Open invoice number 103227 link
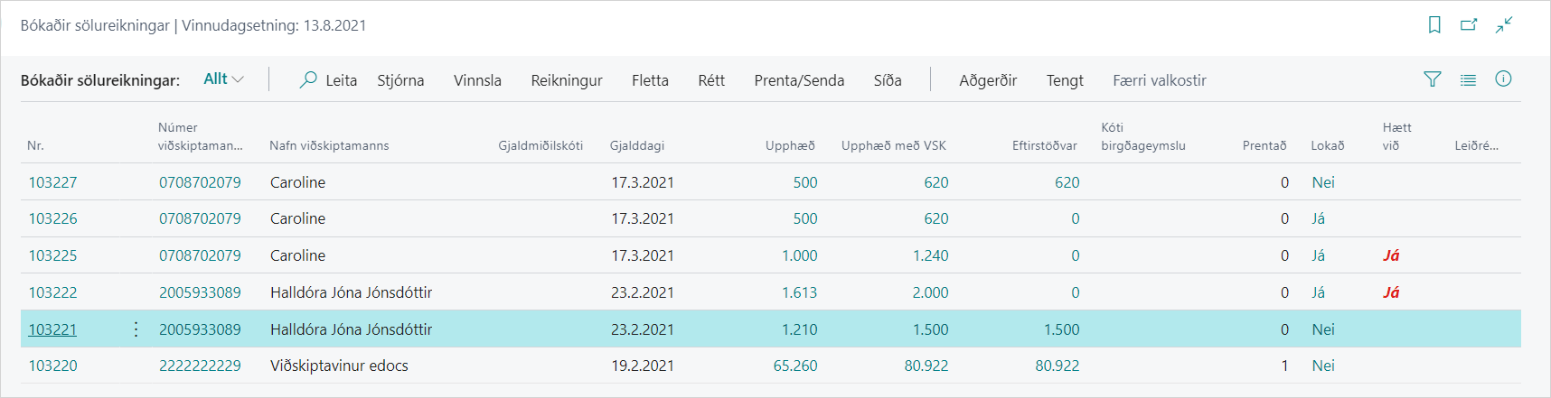The width and height of the screenshot is (1551, 398). pyautogui.click(x=52, y=182)
